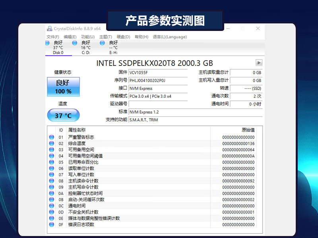Click the standard field NVM Express 1.2

(x=196, y=112)
